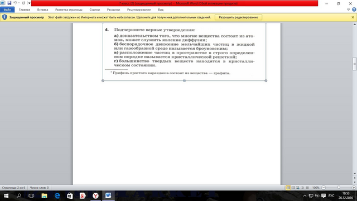Click the vertical scrollbar thumb
357x201 pixels.
click(355, 64)
